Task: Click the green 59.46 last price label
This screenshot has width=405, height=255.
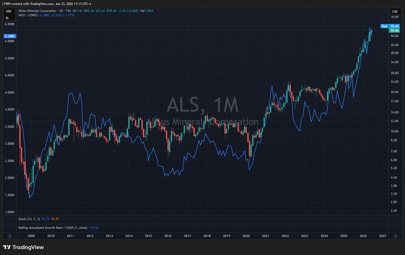Action: pyautogui.click(x=394, y=31)
